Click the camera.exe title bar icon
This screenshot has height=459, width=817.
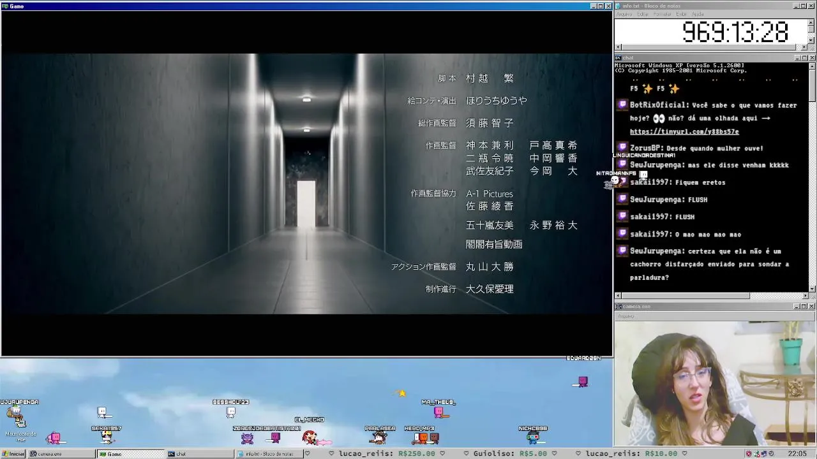(618, 307)
